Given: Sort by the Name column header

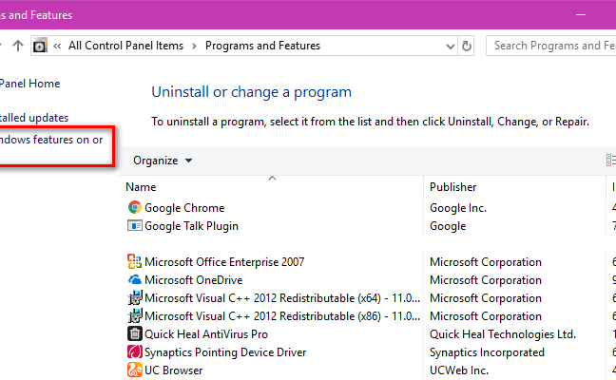Looking at the screenshot, I should click(141, 187).
